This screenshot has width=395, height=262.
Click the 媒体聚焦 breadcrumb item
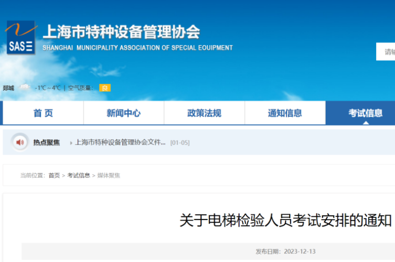click(109, 176)
